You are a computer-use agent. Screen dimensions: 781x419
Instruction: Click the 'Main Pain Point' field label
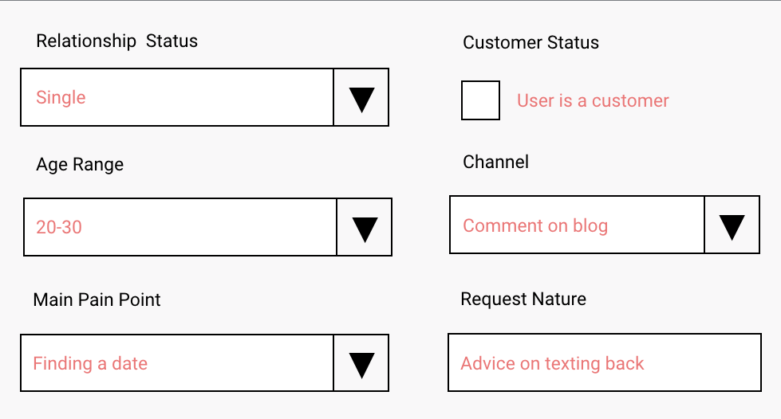point(97,300)
